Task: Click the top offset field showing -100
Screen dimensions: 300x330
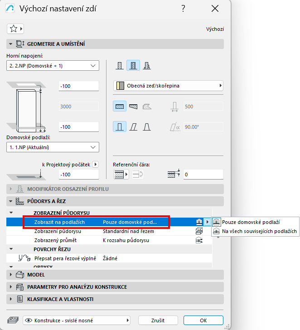Action: point(79,86)
